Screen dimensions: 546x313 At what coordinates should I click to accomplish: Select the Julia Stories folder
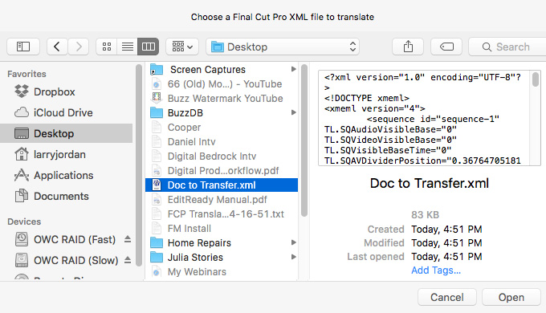tap(222, 258)
